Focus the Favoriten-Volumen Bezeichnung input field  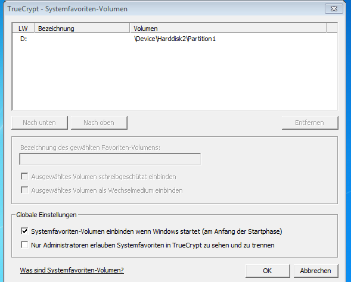[110, 159]
